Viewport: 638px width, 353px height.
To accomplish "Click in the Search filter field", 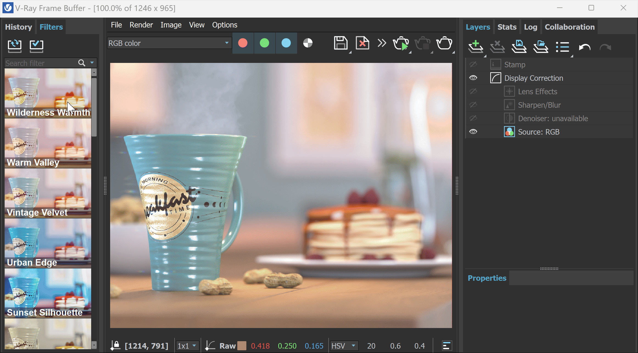I will point(41,63).
